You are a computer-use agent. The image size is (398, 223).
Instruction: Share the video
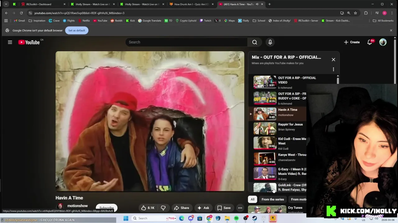point(182,208)
